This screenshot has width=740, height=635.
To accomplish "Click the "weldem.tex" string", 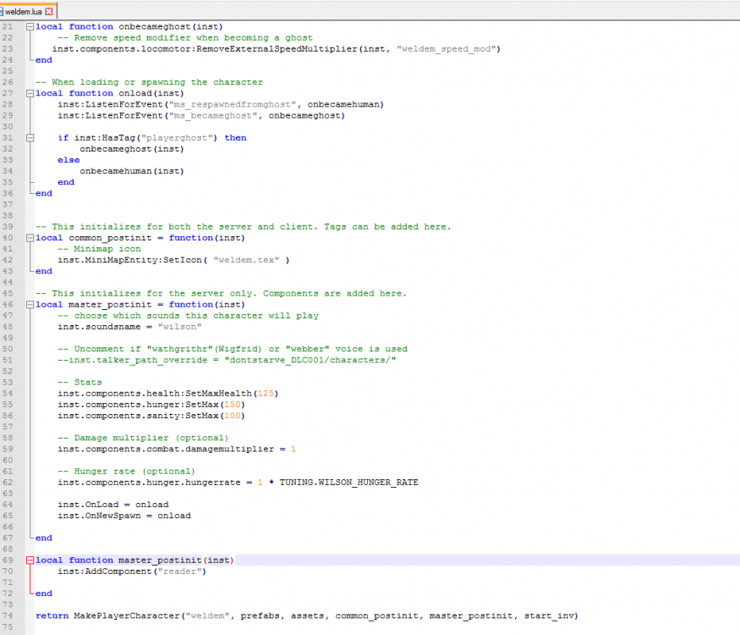I will (x=246, y=260).
